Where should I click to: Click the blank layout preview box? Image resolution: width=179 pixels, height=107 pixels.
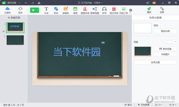143,28
